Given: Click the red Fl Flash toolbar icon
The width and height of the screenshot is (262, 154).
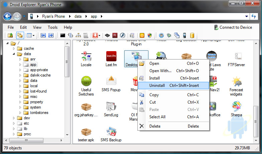Looking at the screenshot, I should (x=115, y=35).
